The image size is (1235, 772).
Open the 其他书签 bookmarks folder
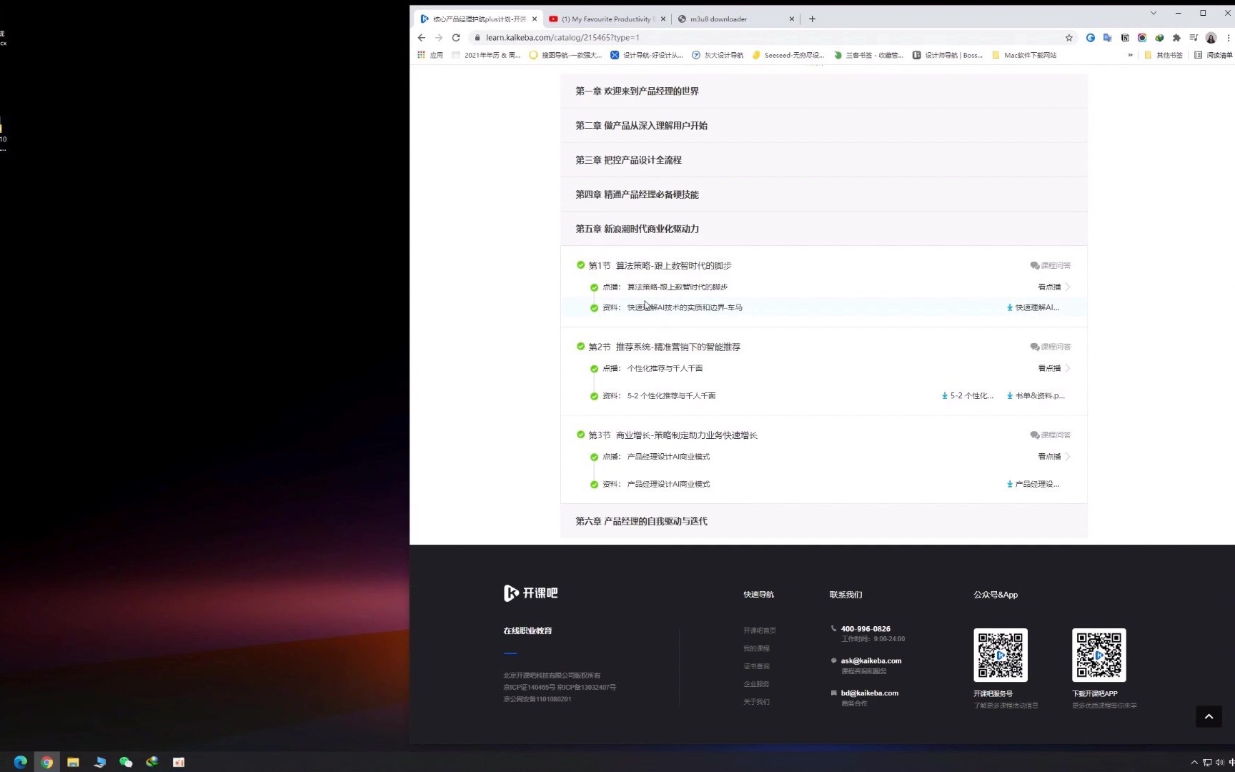[1164, 55]
